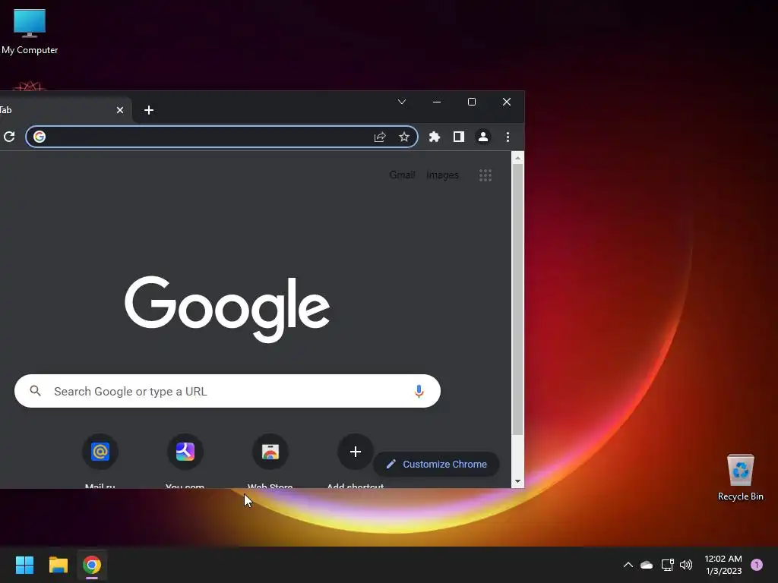Click the OneDrive cloud tray icon
The width and height of the screenshot is (778, 583).
647,565
